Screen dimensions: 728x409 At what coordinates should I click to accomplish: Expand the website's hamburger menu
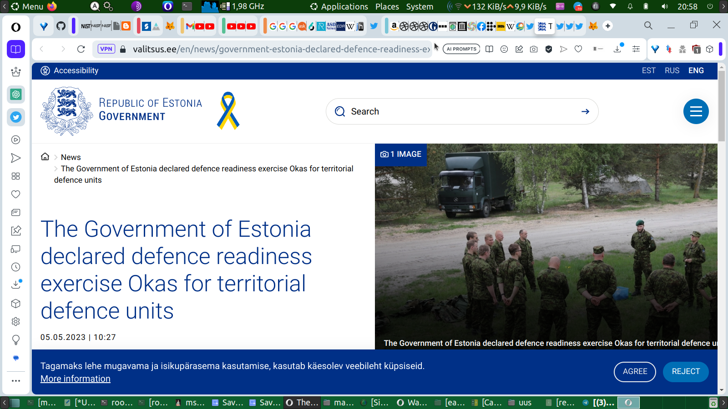[696, 111]
